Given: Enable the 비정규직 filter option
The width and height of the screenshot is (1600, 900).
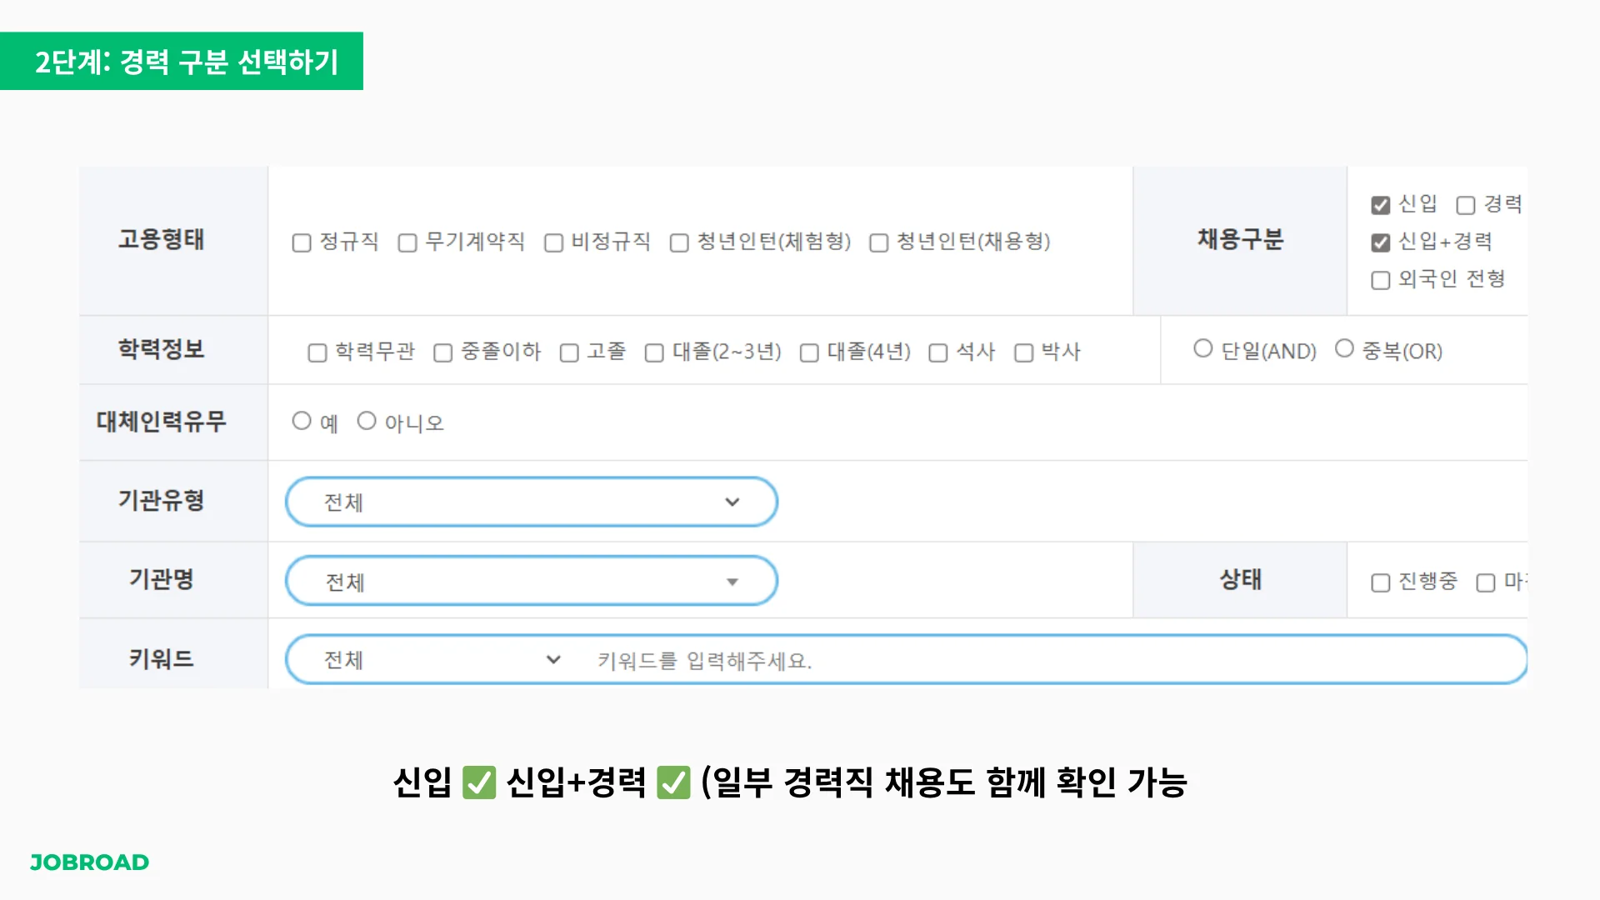Looking at the screenshot, I should 553,242.
